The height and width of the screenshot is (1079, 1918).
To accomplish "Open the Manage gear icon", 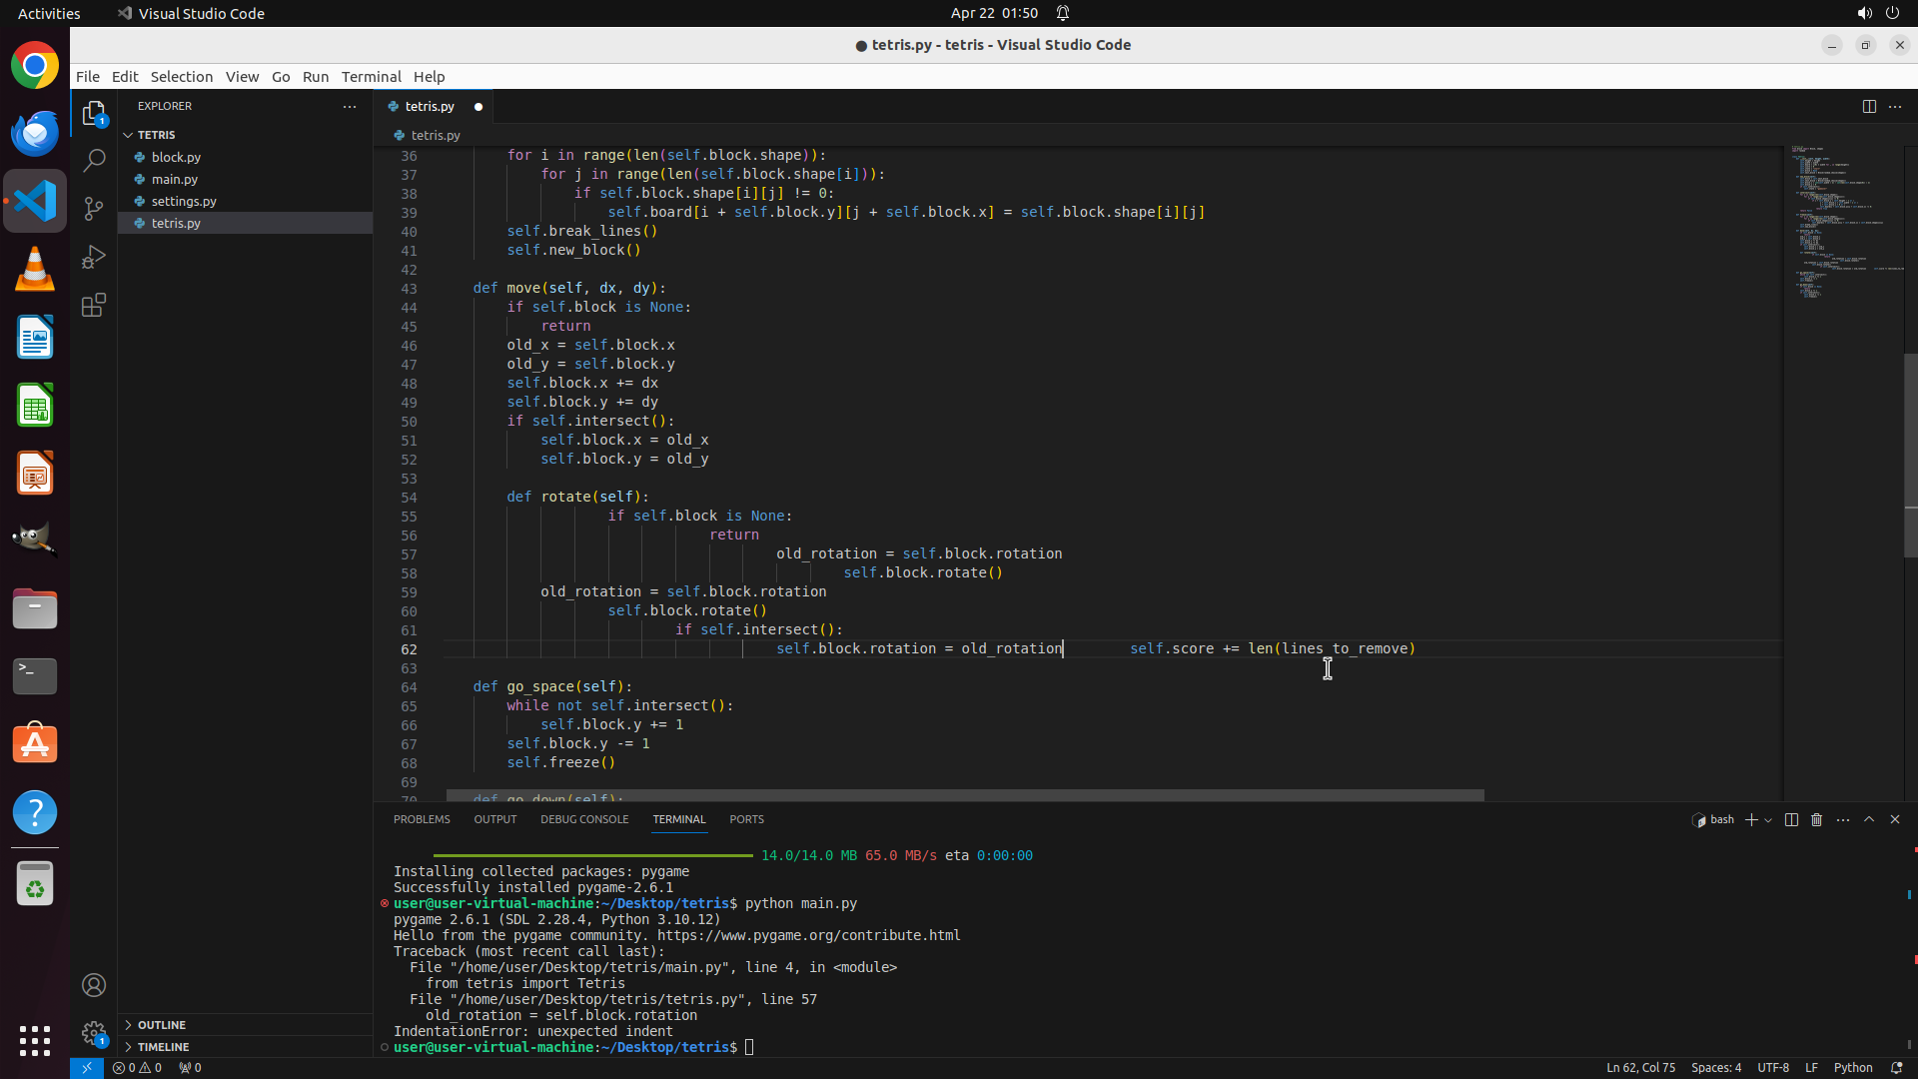I will (x=94, y=1032).
